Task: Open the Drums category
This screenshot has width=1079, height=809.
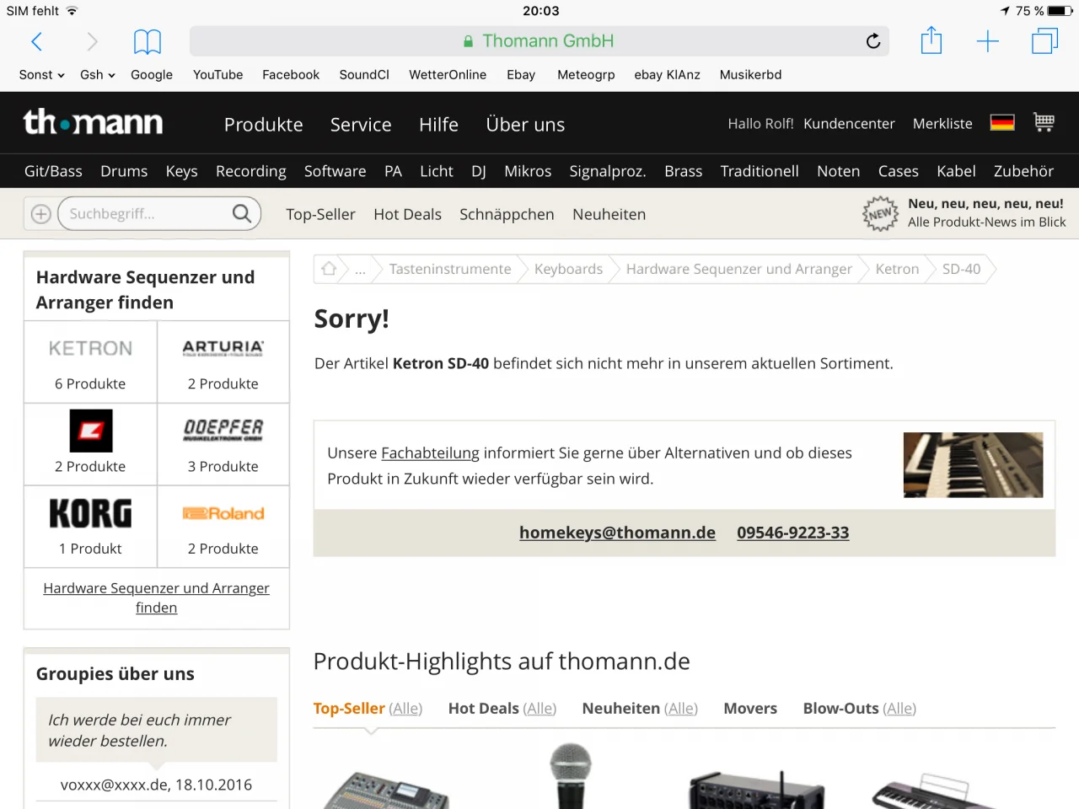Action: pyautogui.click(x=124, y=171)
